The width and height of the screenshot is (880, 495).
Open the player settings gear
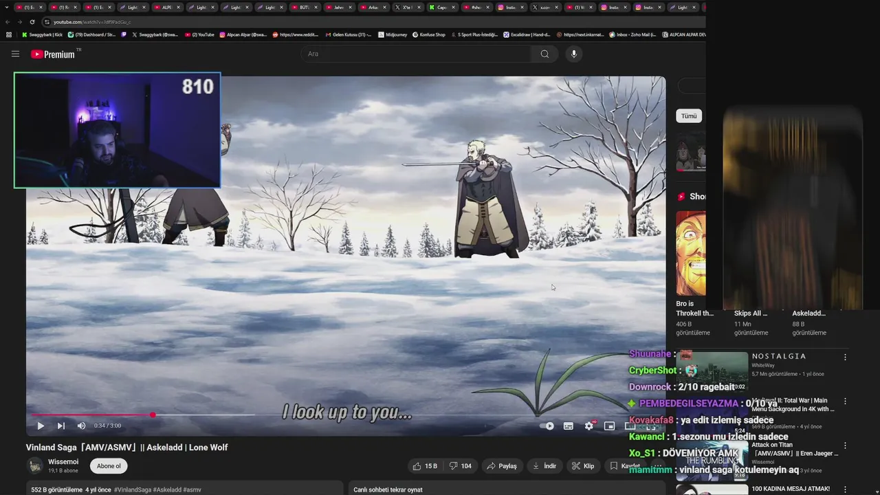pos(589,426)
